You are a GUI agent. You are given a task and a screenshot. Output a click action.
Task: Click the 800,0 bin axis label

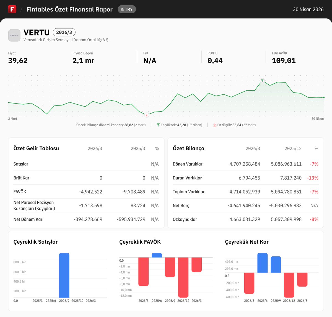(x=20, y=262)
